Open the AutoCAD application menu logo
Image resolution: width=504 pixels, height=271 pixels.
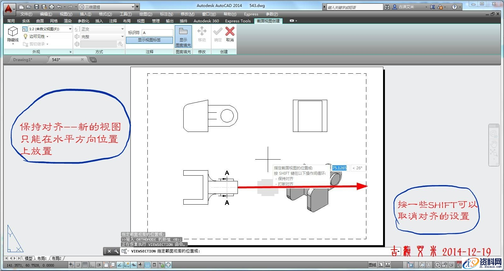(x=9, y=8)
